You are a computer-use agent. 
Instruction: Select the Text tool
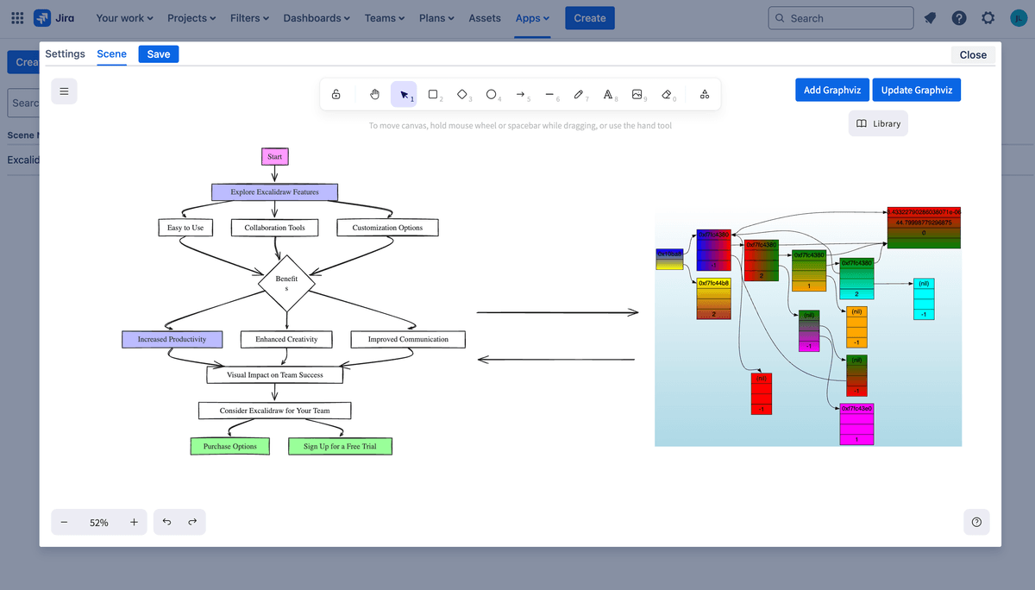[608, 94]
